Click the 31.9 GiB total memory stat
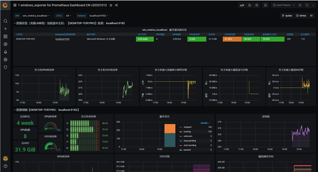Screen dimensions: 318x172 pyautogui.click(x=25, y=150)
